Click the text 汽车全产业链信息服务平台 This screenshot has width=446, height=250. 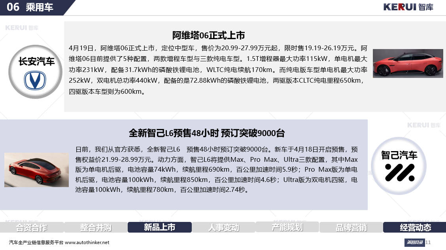click(36, 242)
